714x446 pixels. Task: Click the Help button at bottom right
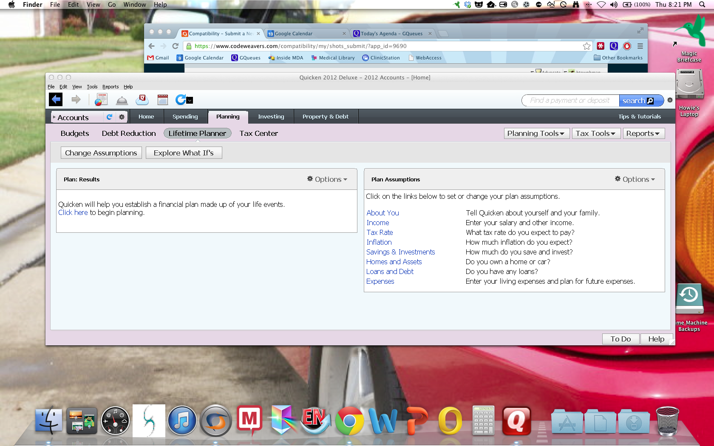656,339
